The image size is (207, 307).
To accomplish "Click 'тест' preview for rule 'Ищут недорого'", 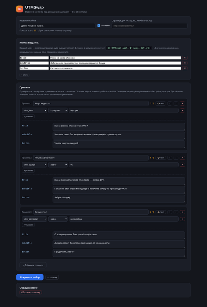I will pyautogui.click(x=161, y=103).
